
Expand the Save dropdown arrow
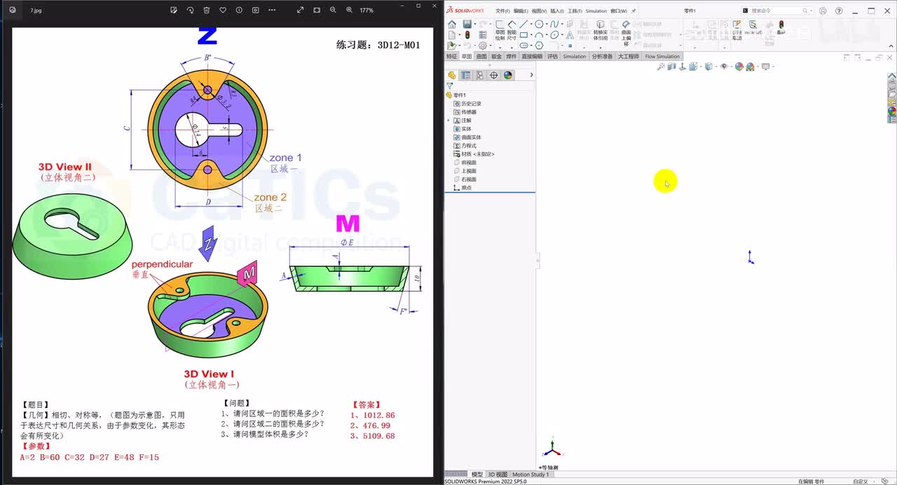(474, 25)
